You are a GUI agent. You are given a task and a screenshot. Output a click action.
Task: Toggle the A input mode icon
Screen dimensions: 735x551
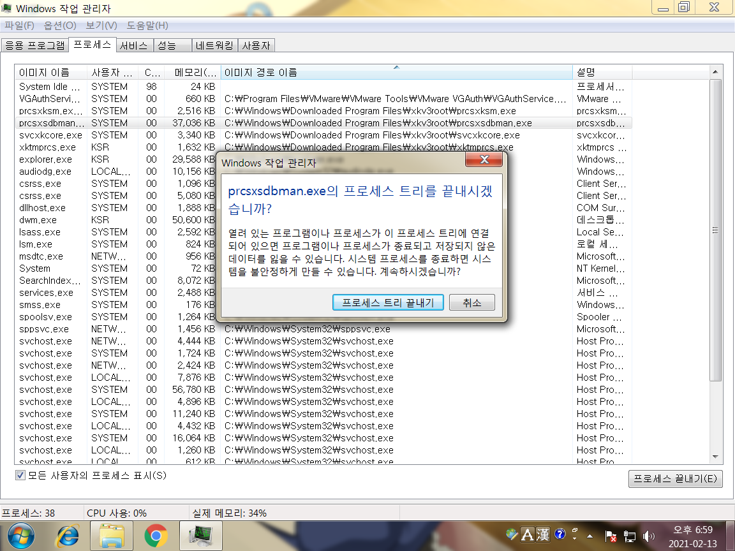click(x=528, y=534)
